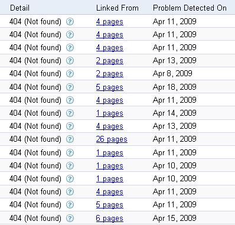The width and height of the screenshot is (235, 225).
Task: Open 4 pages link detected Apr 13
Action: click(x=110, y=126)
